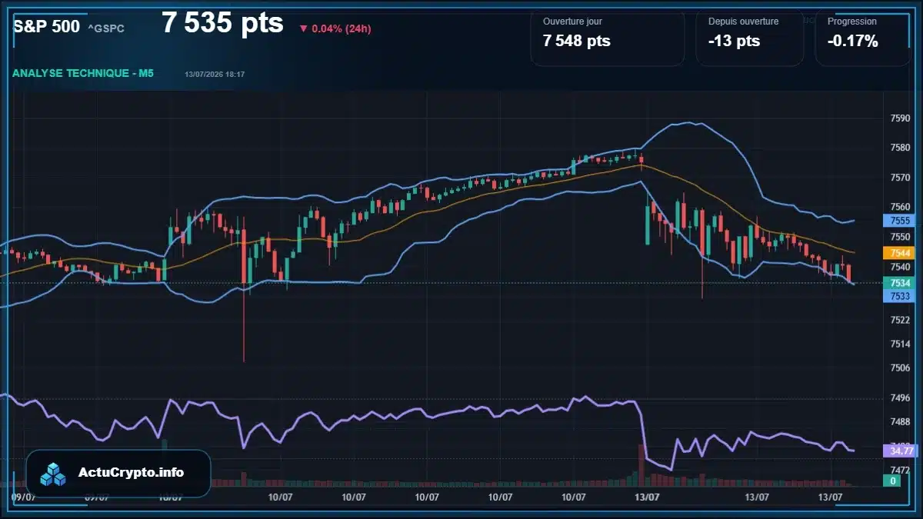Select the Ouverture jour card label
The width and height of the screenshot is (923, 519).
click(x=574, y=22)
